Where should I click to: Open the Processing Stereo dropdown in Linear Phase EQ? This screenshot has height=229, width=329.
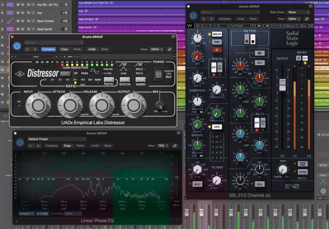73,213
